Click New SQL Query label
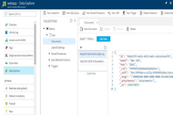This screenshot has height=115, width=173. pyautogui.click(x=73, y=13)
